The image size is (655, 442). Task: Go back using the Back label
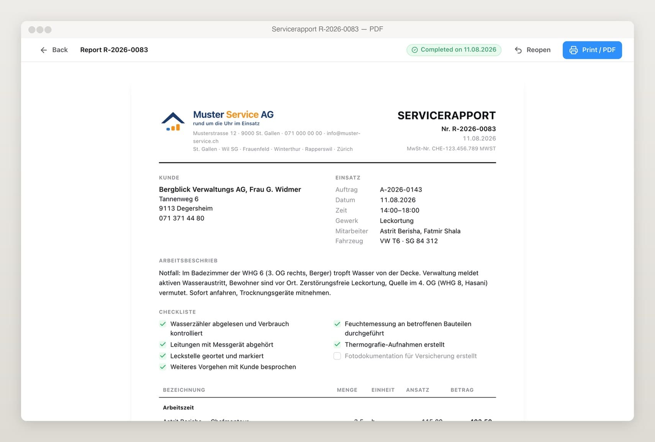coord(60,50)
